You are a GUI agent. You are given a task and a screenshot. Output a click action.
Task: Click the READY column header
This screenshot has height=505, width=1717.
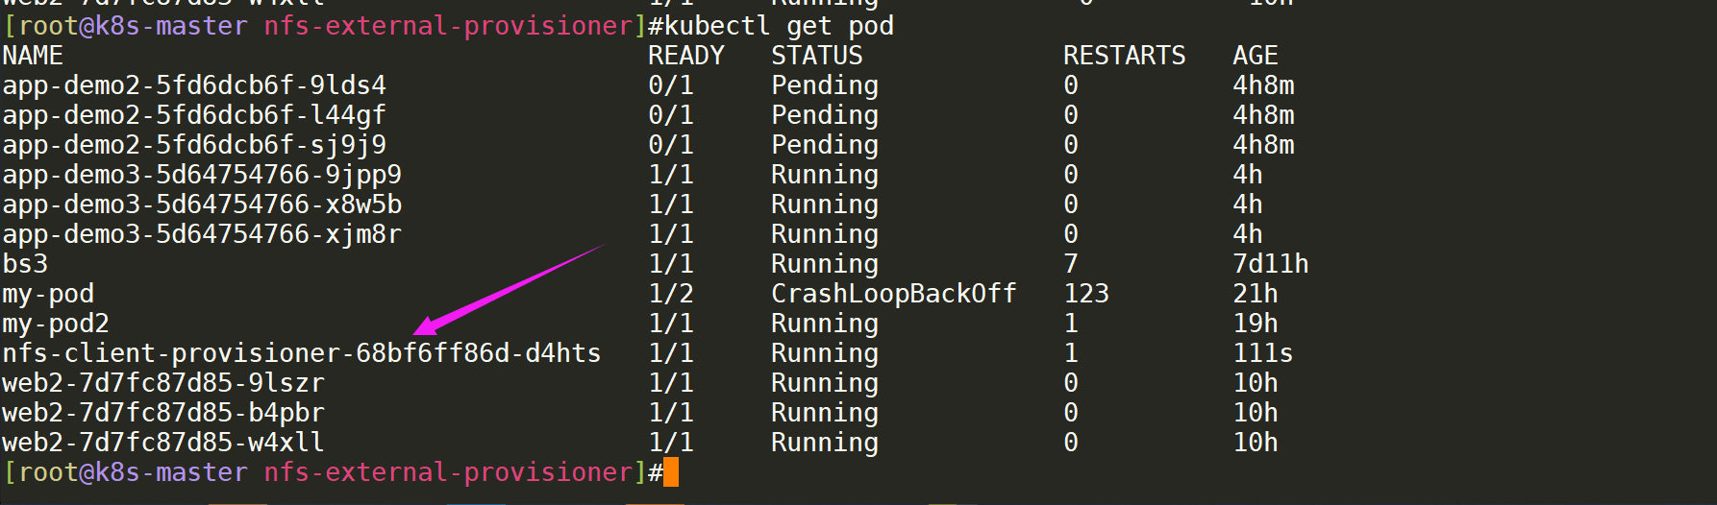click(686, 56)
